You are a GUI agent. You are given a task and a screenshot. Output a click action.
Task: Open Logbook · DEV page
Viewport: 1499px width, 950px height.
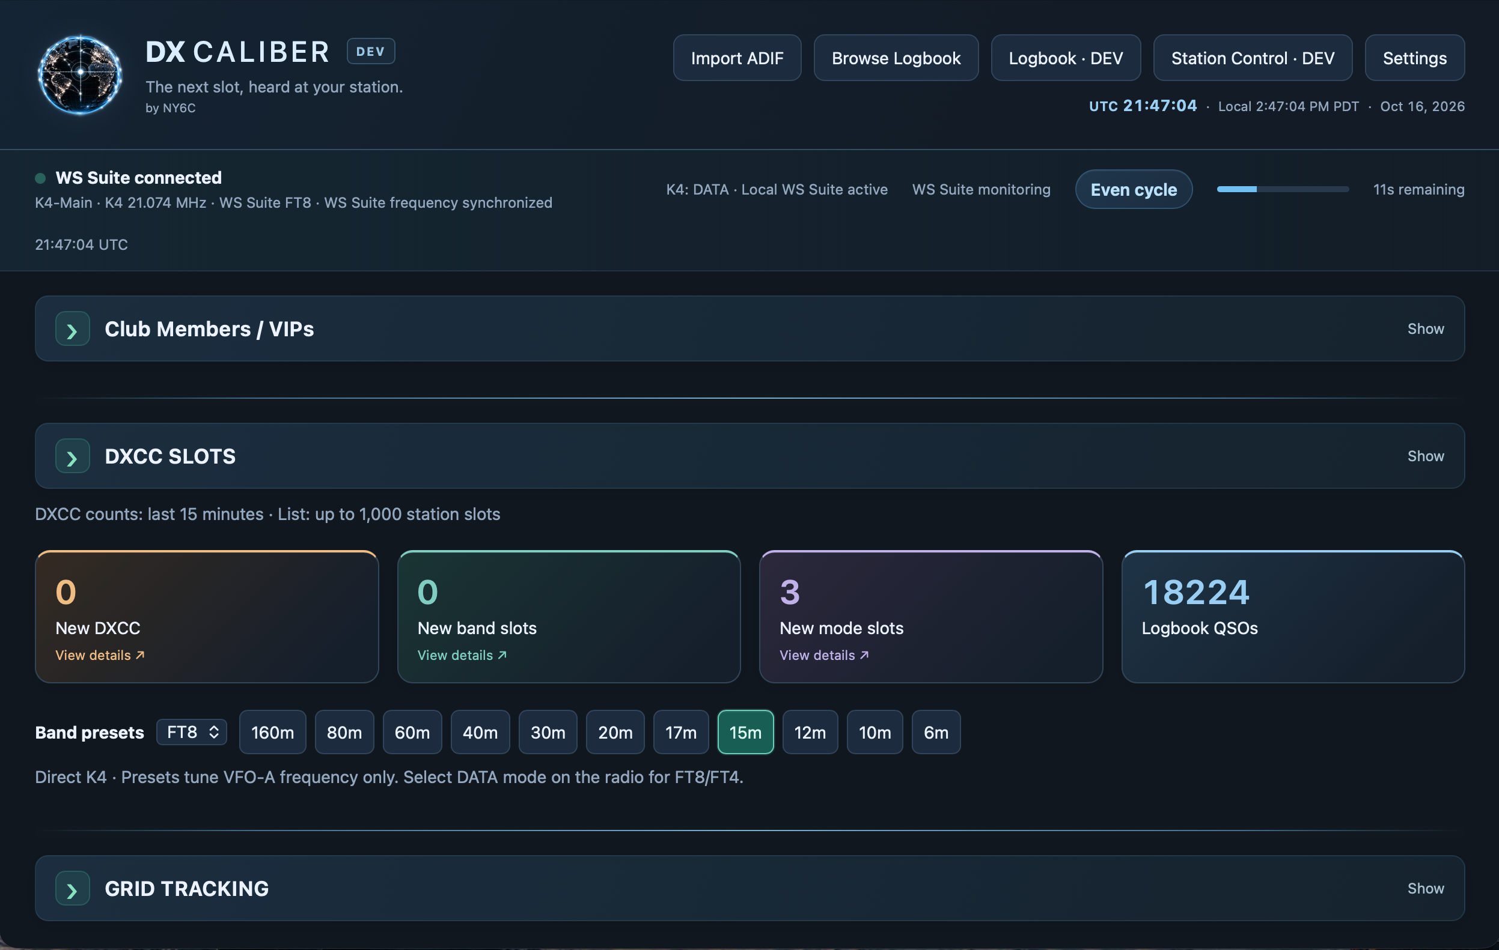click(x=1066, y=58)
